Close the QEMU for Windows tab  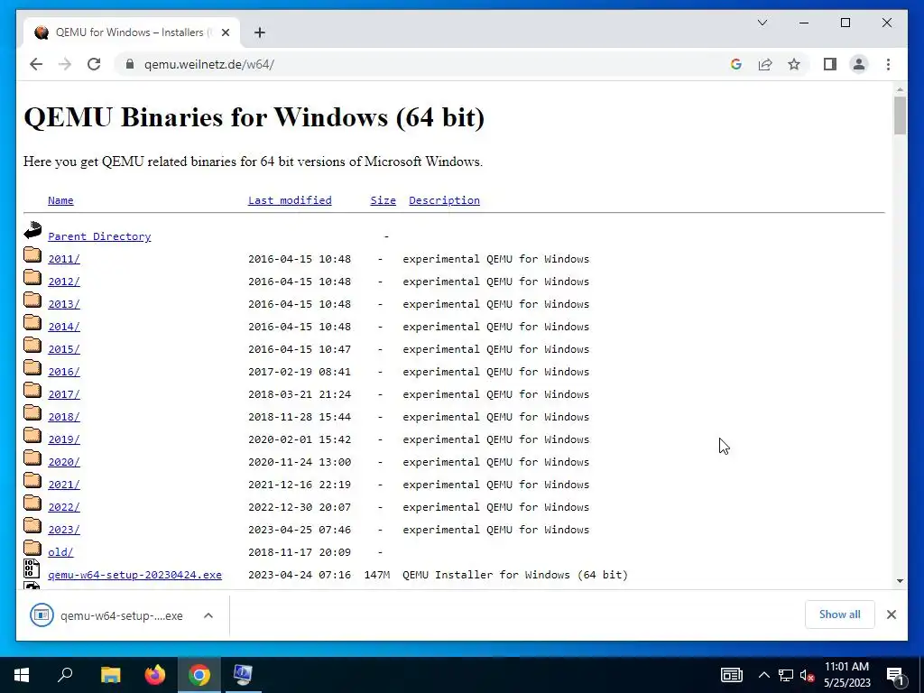coord(225,32)
